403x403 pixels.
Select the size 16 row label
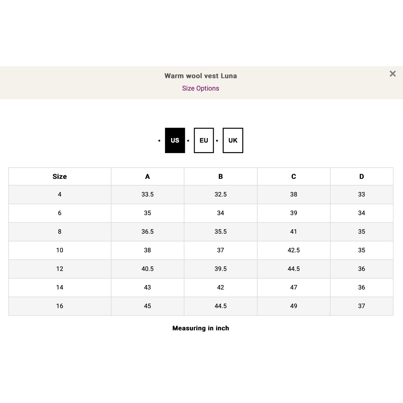coord(60,306)
